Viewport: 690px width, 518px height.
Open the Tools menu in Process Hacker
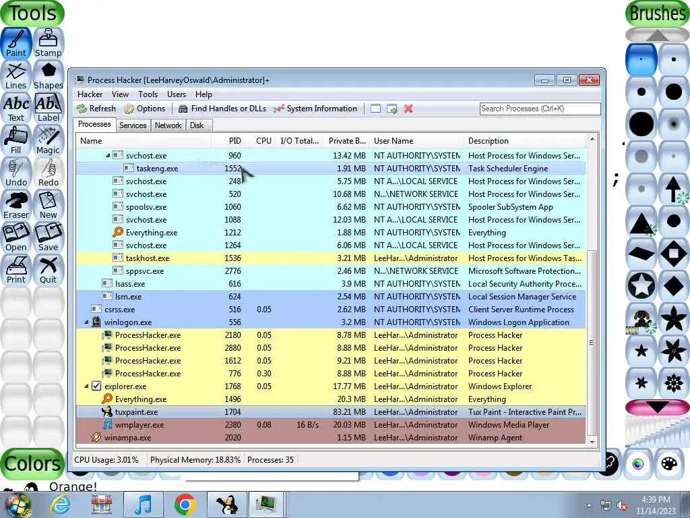(x=148, y=94)
